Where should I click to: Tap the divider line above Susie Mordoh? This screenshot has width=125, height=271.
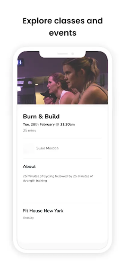62,138
